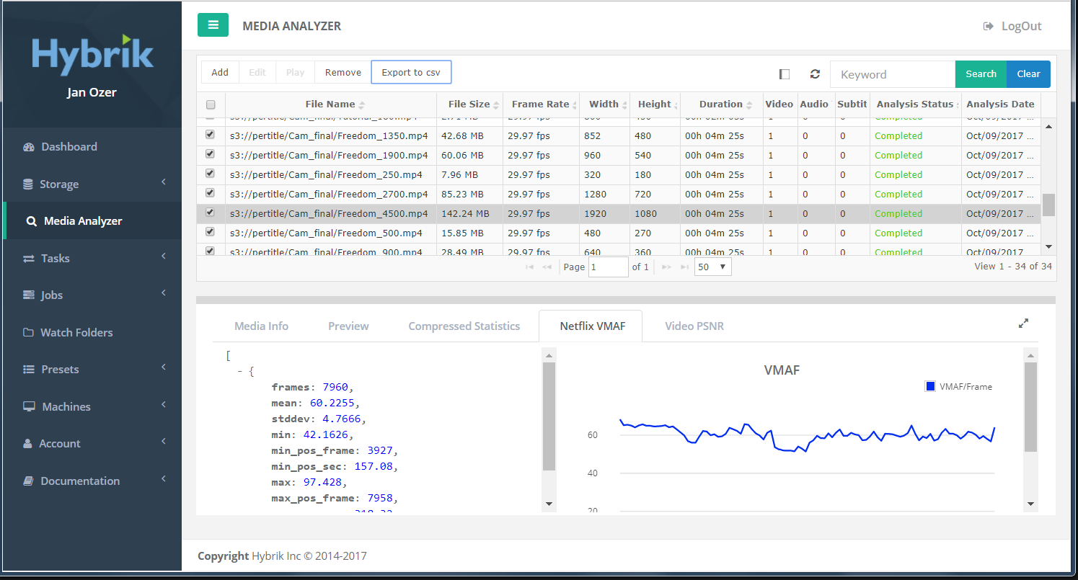Viewport: 1078px width, 580px height.
Task: Open Watch Folders in the sidebar
Action: point(76,333)
